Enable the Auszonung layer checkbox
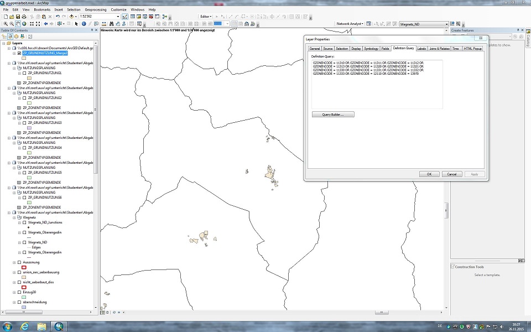Image resolution: width=531 pixels, height=332 pixels. pyautogui.click(x=19, y=262)
